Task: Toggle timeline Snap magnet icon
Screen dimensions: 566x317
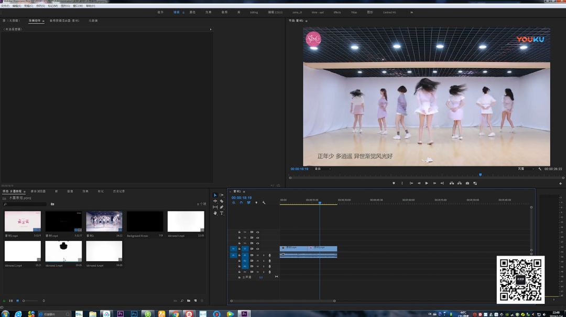Action: pyautogui.click(x=241, y=203)
